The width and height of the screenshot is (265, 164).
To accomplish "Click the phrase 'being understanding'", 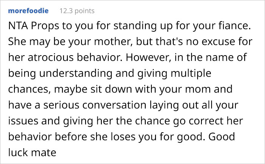I will point(60,74).
